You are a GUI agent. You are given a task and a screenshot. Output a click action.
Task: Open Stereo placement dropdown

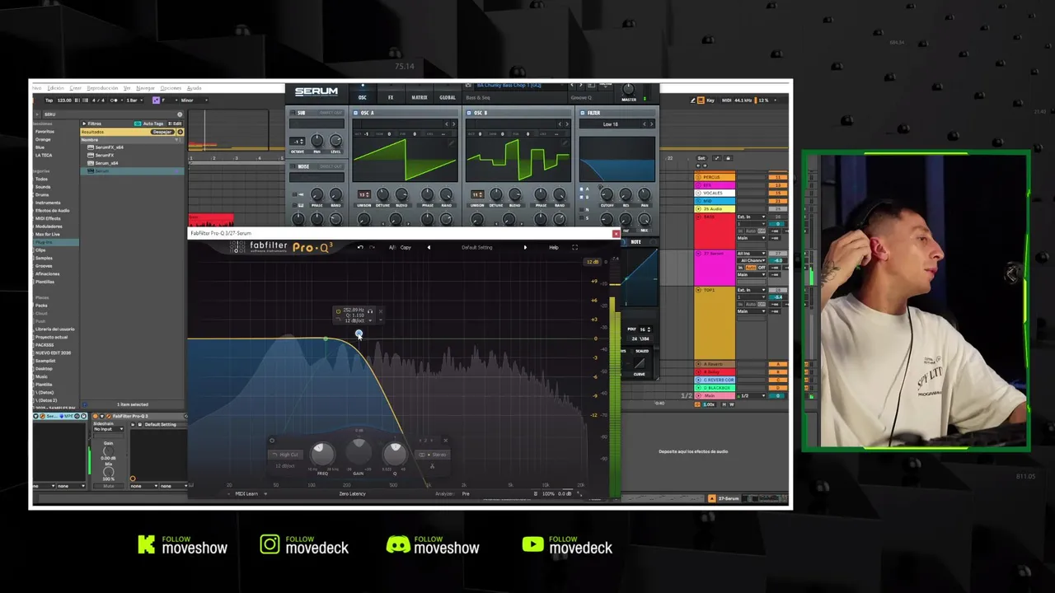tap(433, 455)
